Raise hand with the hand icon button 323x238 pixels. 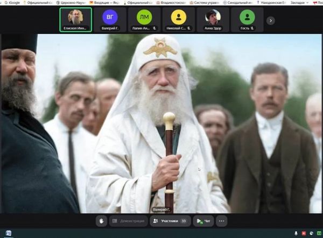(101, 221)
